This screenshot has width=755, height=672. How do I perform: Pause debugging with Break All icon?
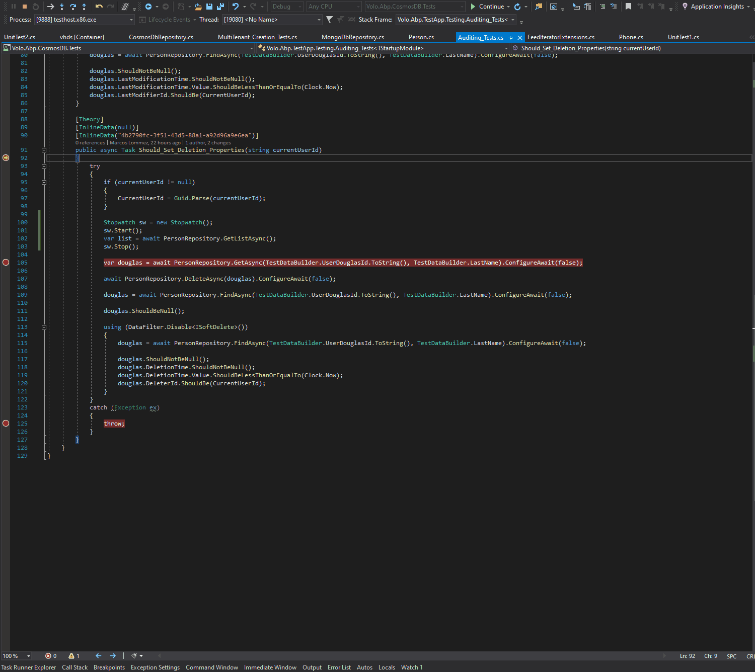[14, 7]
